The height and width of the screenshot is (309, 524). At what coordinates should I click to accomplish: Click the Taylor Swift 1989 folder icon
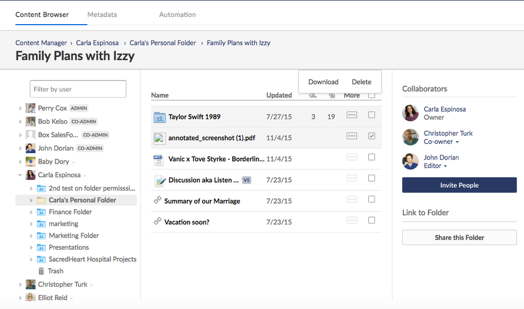(x=159, y=117)
